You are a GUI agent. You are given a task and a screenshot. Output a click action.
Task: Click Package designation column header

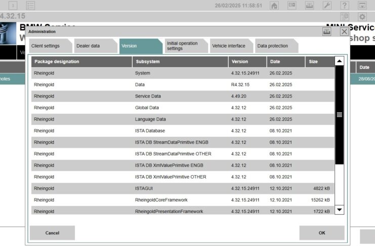pyautogui.click(x=81, y=62)
